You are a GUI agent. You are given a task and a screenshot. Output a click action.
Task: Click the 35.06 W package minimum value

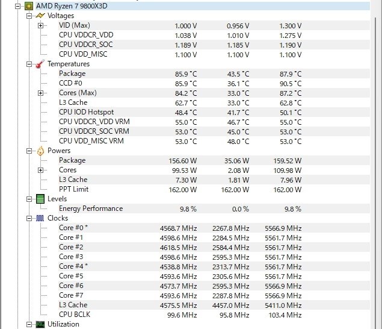click(x=236, y=161)
